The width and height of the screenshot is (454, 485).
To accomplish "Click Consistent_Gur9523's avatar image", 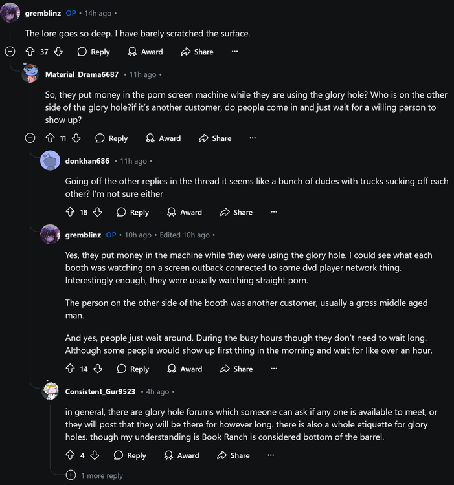I will [x=51, y=391].
